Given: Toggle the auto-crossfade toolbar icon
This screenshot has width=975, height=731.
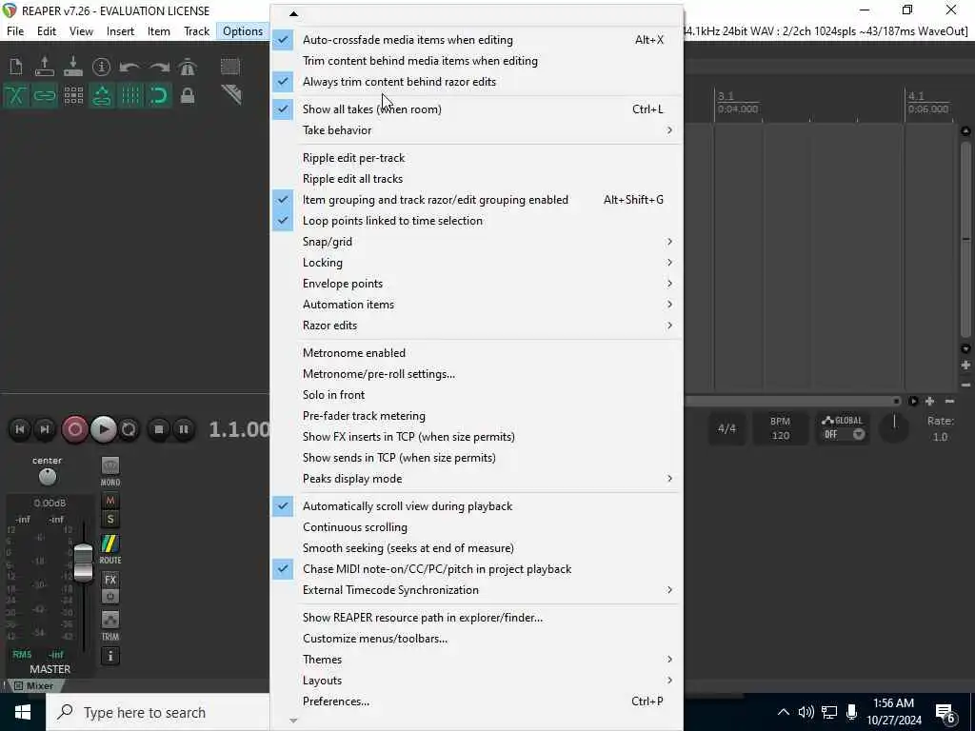Looking at the screenshot, I should click(15, 96).
